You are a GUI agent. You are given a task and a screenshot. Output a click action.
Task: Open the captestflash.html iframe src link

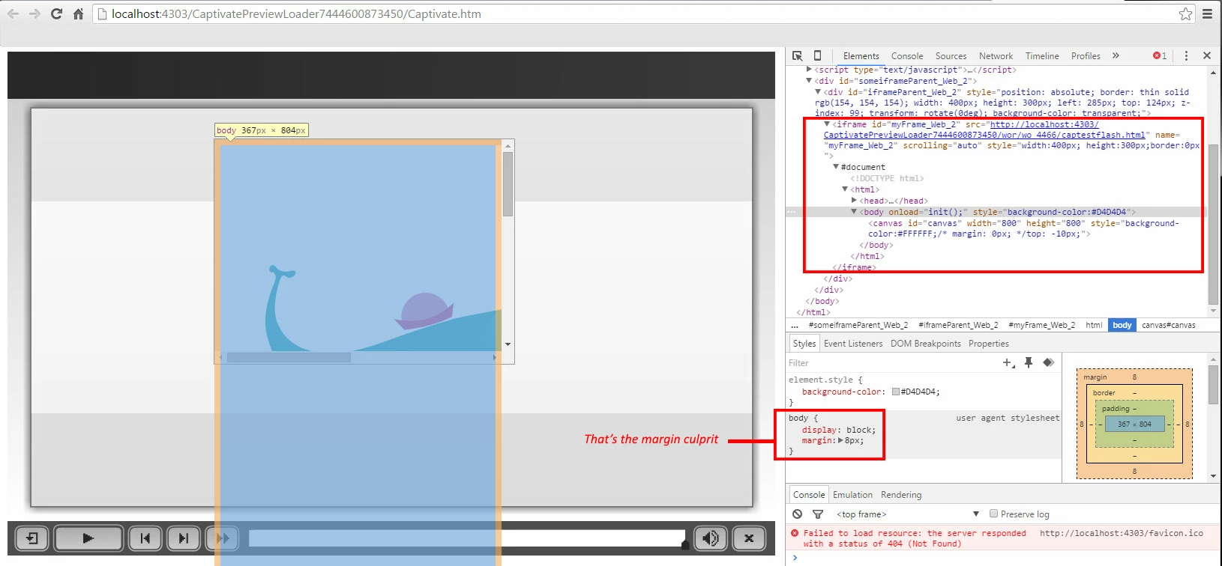click(984, 130)
